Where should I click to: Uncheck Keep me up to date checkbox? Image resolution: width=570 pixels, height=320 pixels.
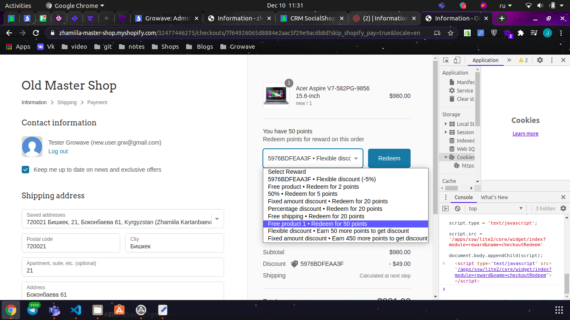[25, 170]
